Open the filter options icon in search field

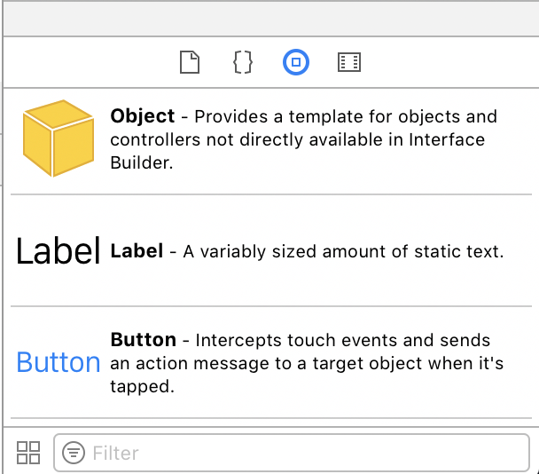(x=74, y=453)
